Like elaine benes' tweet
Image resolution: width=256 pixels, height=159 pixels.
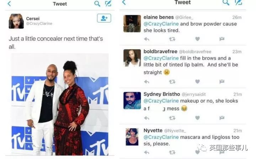pos(198,39)
